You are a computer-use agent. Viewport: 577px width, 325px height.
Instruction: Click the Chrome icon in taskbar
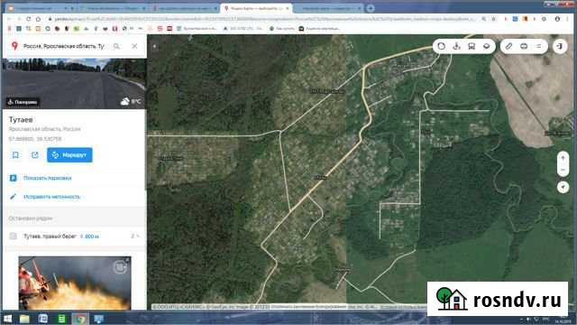(80, 319)
